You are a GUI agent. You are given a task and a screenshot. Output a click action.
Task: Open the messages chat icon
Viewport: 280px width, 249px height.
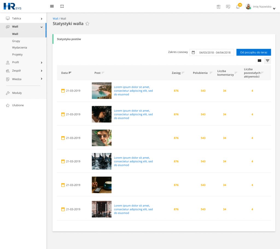pos(228,7)
